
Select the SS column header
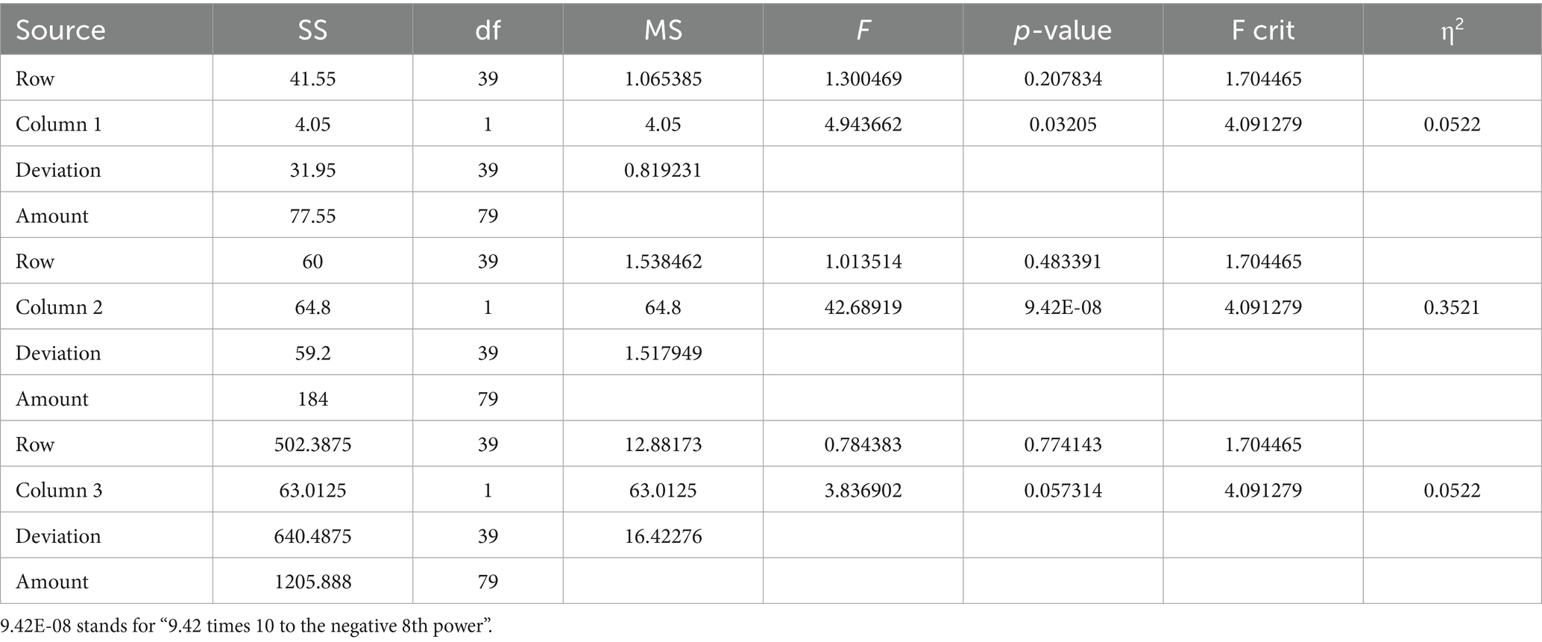coord(312,30)
